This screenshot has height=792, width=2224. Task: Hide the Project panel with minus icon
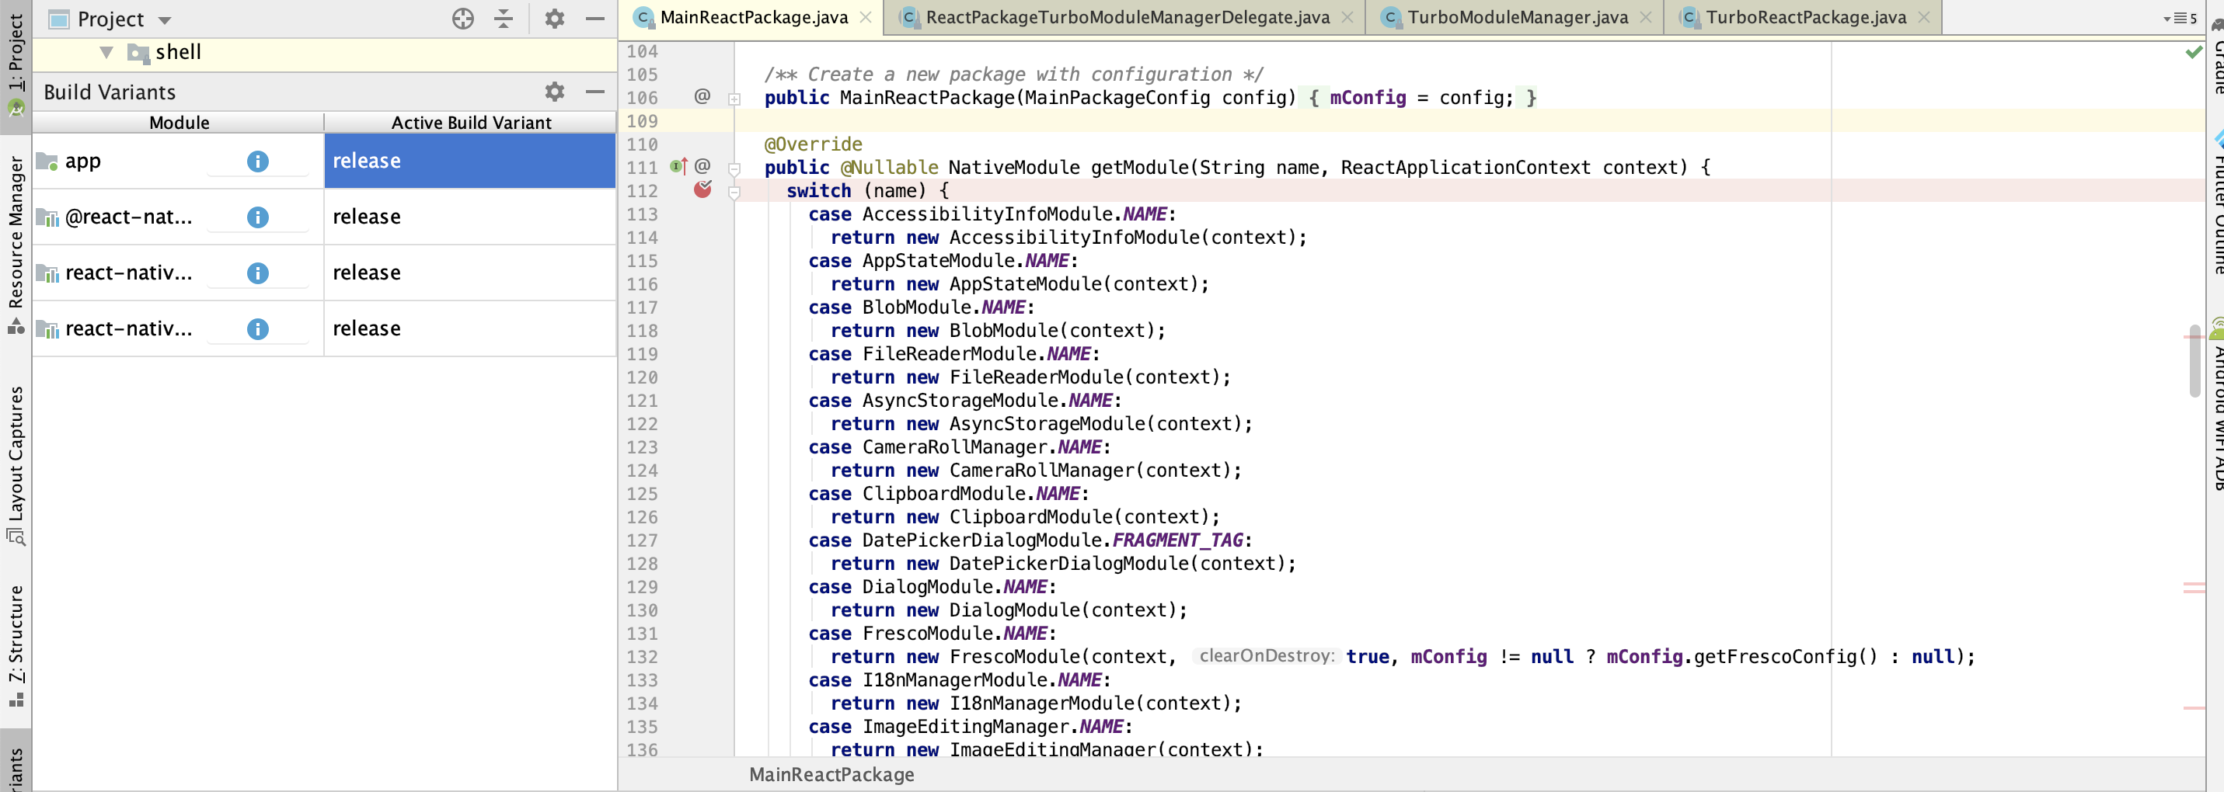click(594, 18)
